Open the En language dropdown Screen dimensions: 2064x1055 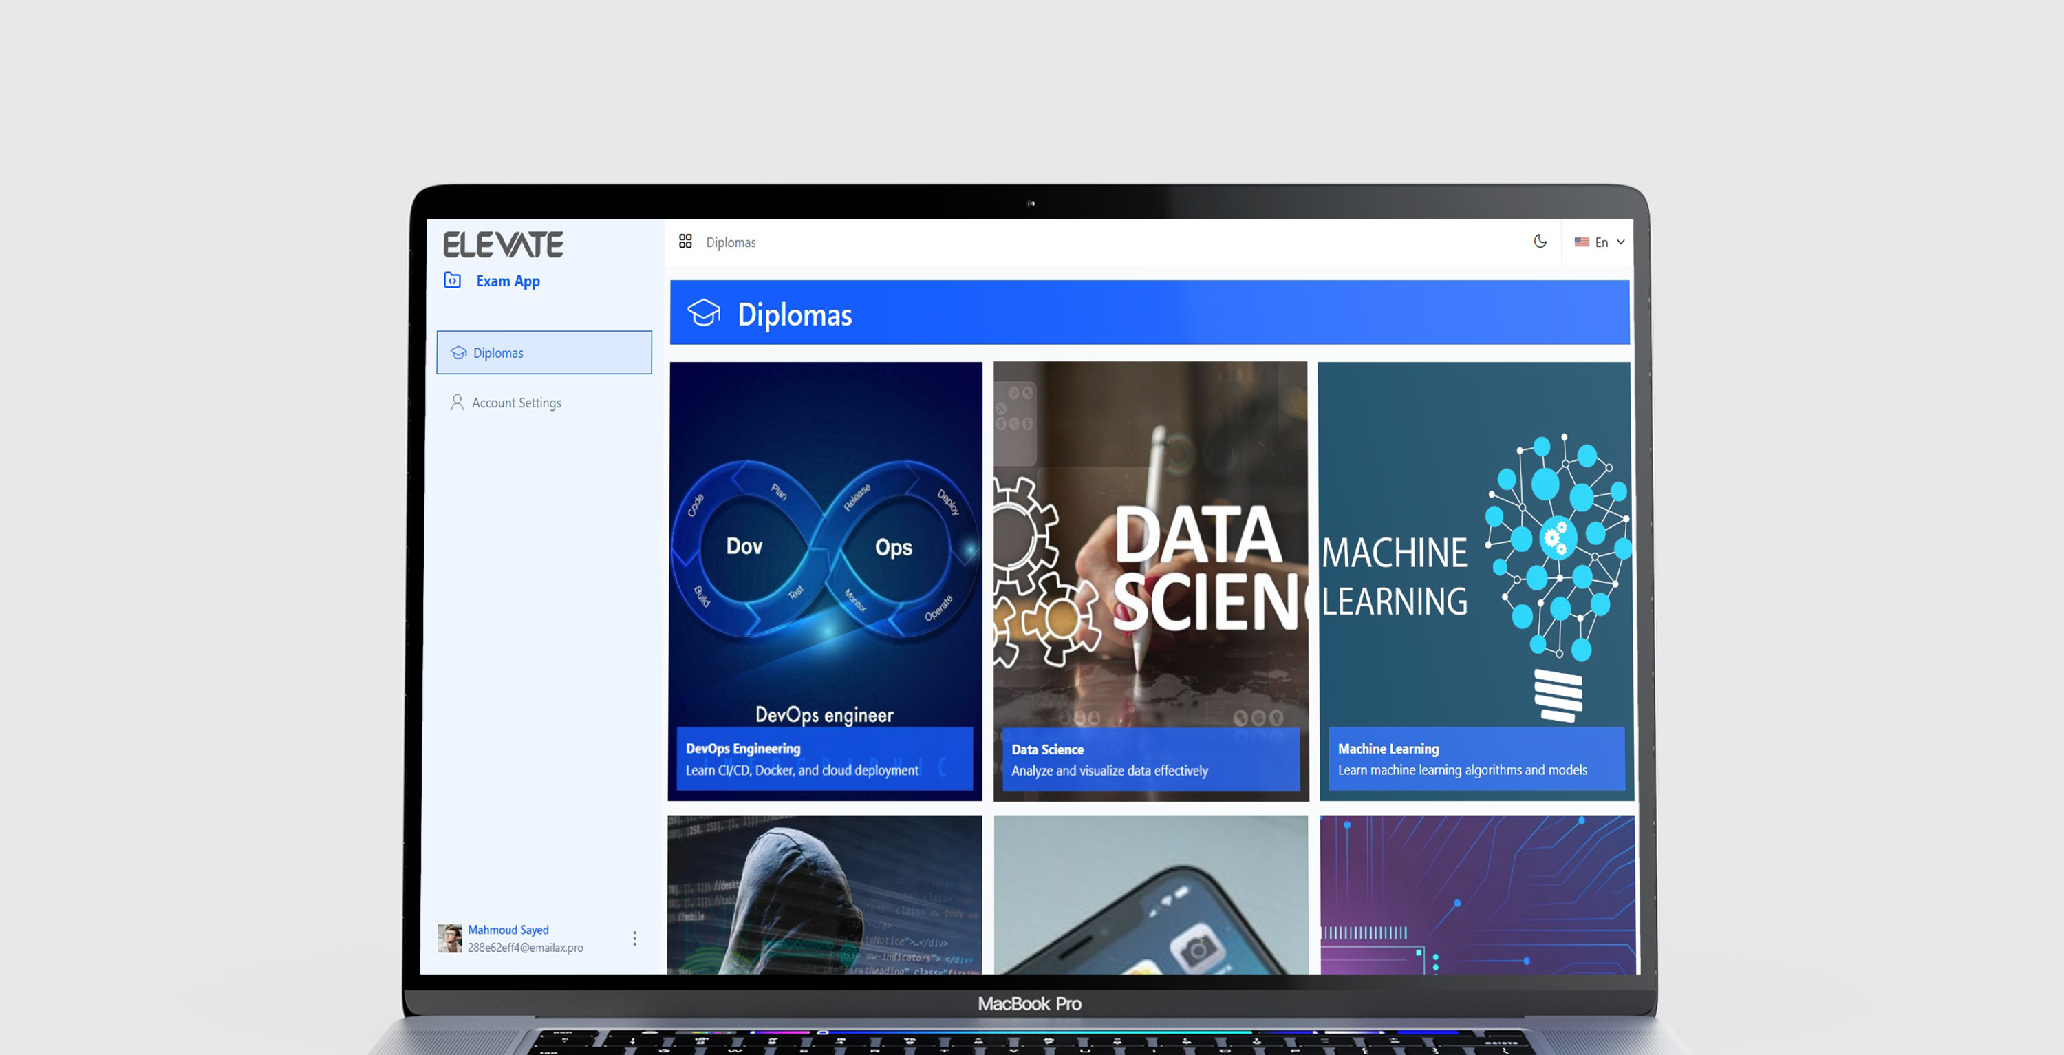(1600, 242)
